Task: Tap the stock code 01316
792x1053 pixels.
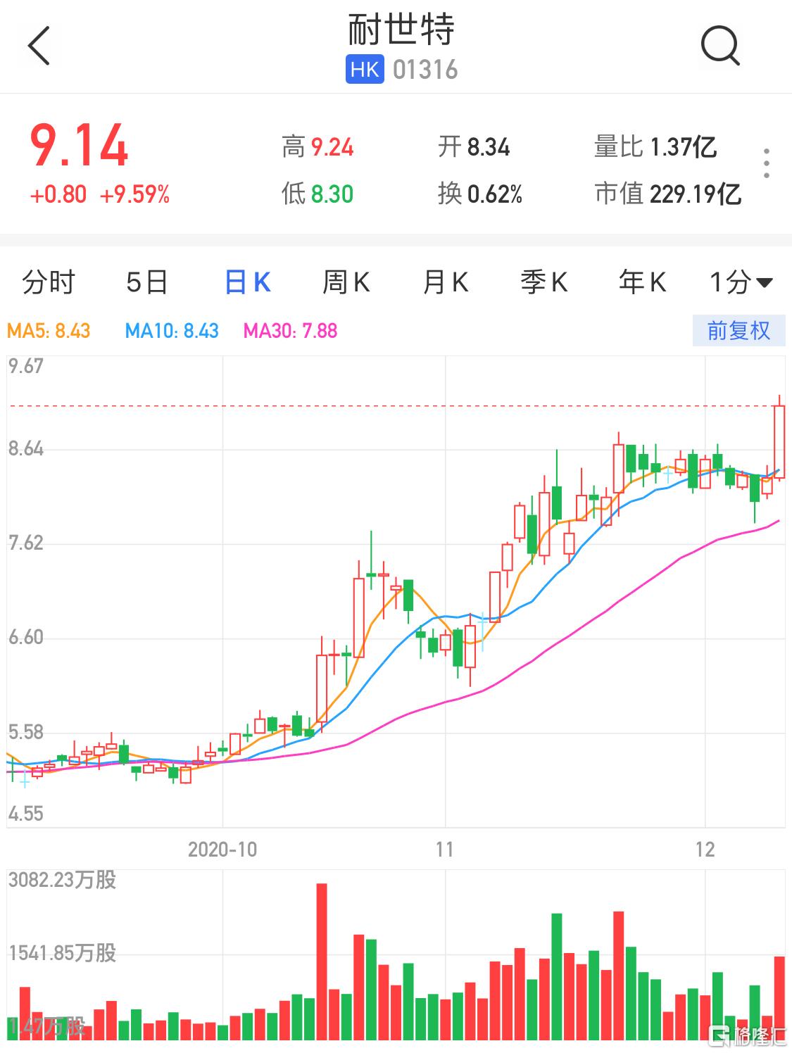Action: click(425, 70)
